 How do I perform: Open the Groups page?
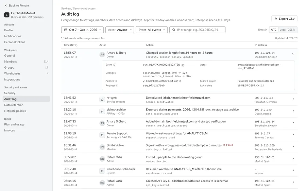click(26, 68)
